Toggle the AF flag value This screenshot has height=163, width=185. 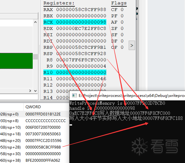[122, 22]
